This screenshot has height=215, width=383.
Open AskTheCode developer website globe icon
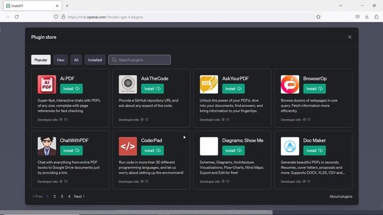tap(142, 119)
